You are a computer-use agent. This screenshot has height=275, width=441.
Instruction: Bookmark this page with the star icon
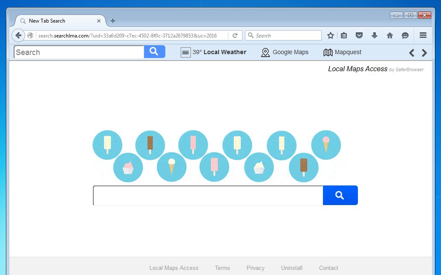click(x=331, y=35)
